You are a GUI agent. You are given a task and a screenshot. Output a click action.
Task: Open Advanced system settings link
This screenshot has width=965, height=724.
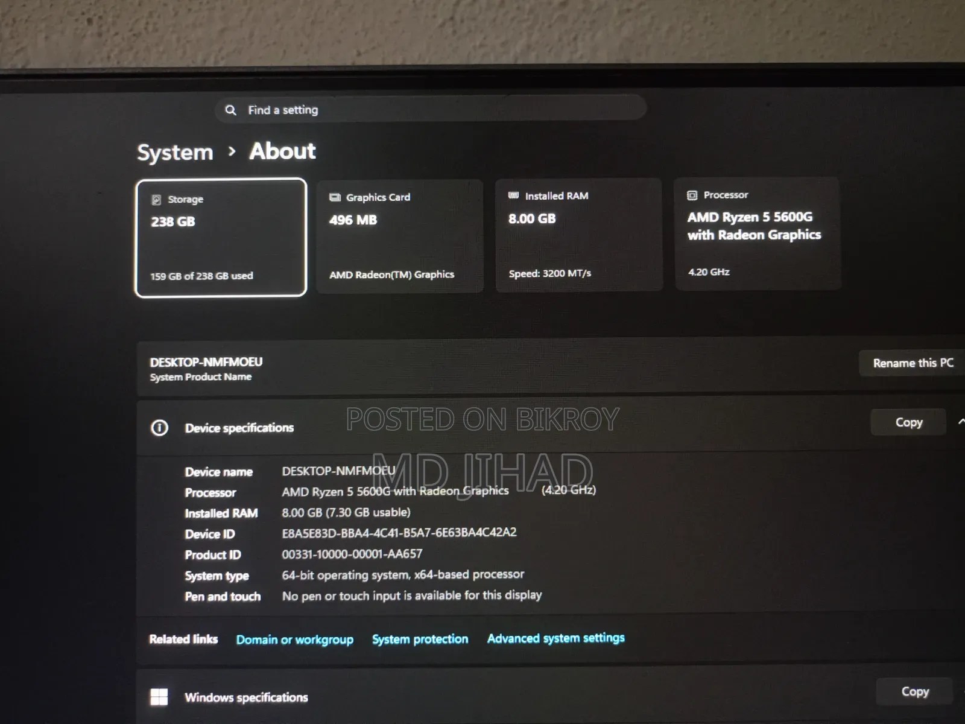(x=555, y=638)
